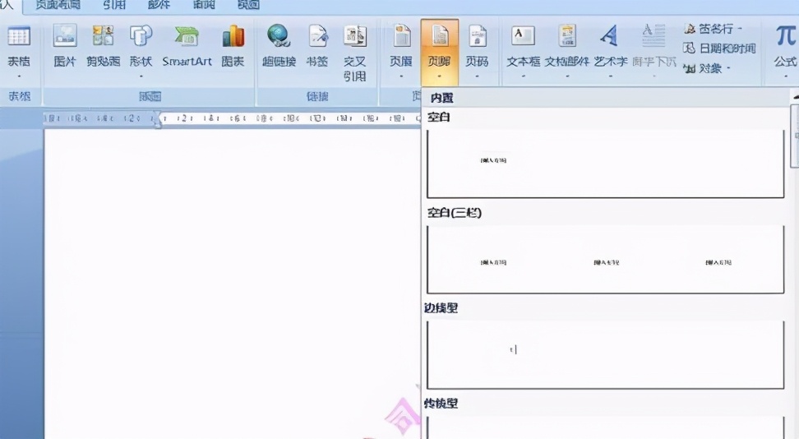Insert a SmartArt graphic
The width and height of the screenshot is (799, 439).
(187, 37)
